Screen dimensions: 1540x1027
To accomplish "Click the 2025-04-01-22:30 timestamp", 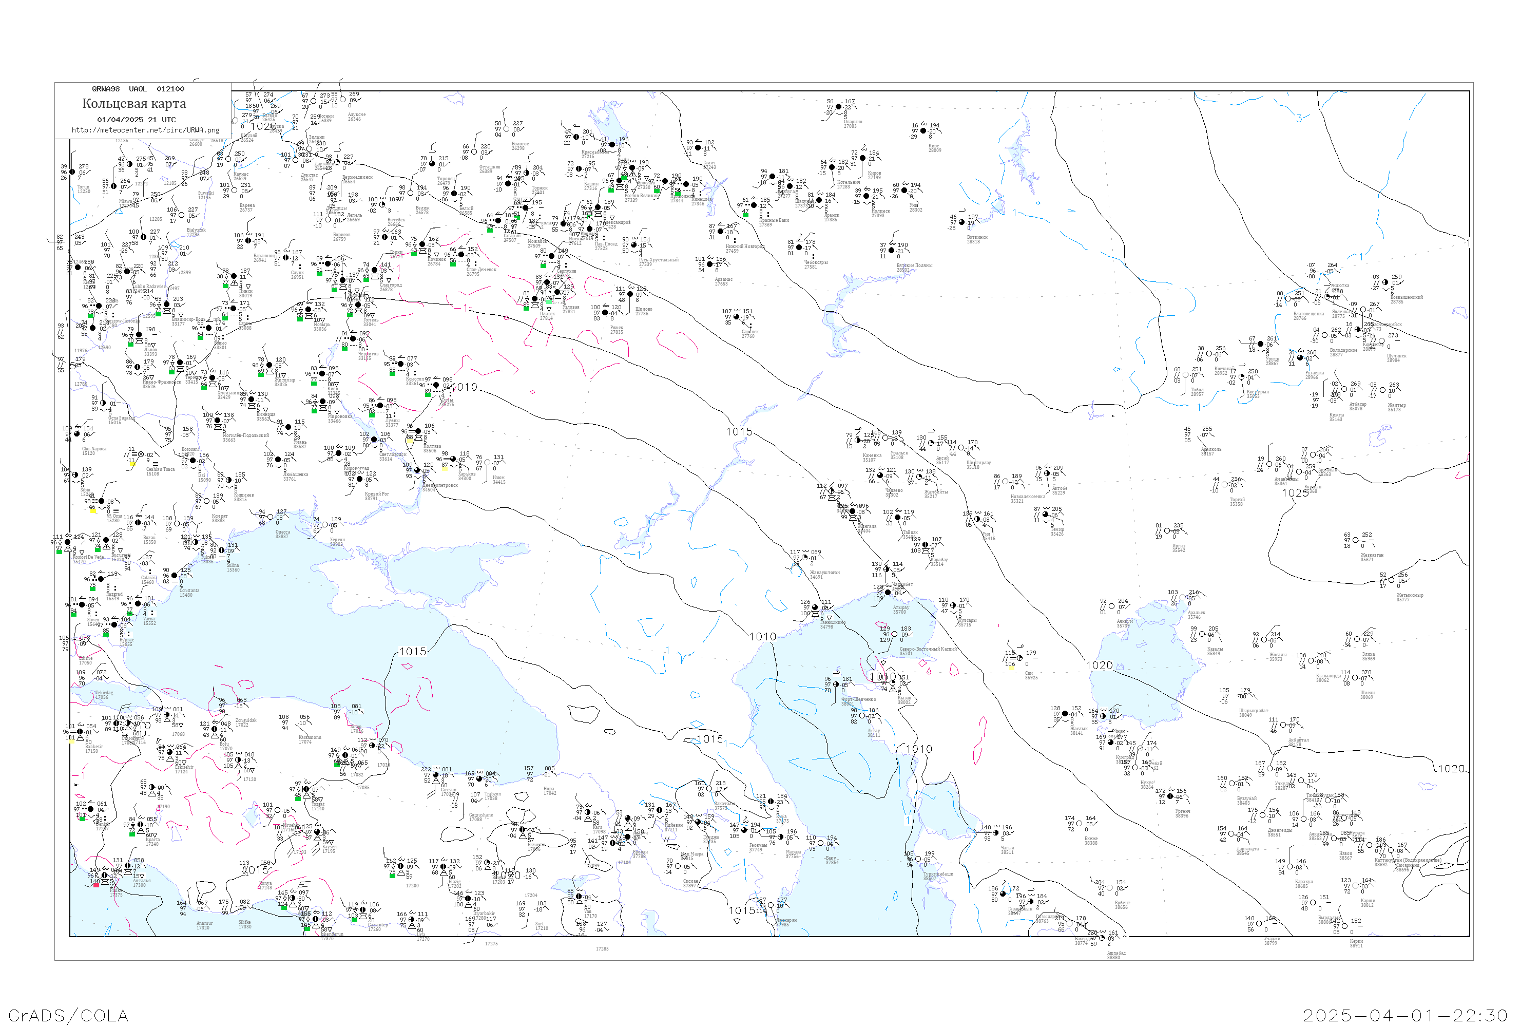I will [1405, 1015].
